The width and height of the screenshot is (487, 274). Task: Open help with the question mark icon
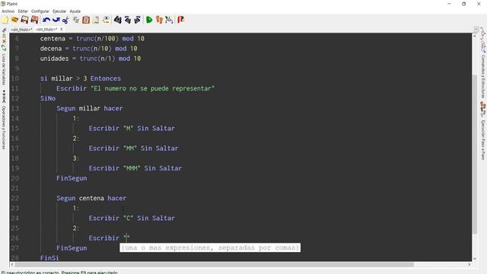point(181,20)
